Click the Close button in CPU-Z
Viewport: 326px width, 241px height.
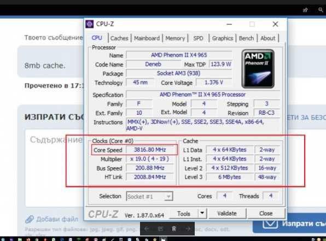tap(266, 213)
